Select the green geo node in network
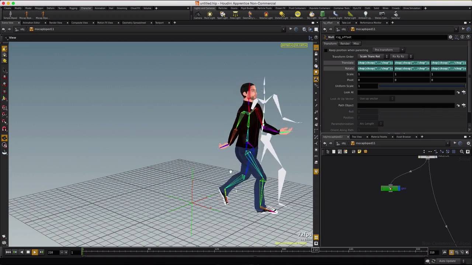This screenshot has width=472, height=265. click(390, 188)
